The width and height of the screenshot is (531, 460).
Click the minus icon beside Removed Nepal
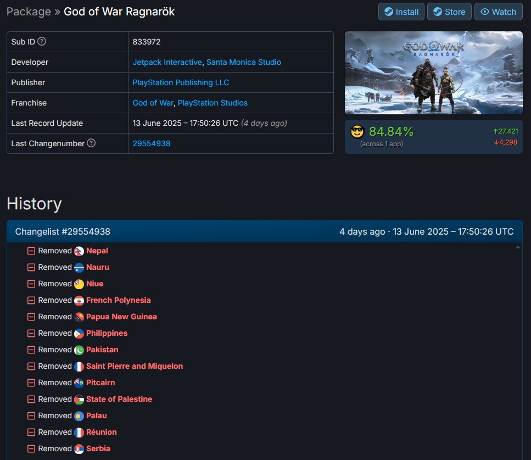(x=31, y=251)
